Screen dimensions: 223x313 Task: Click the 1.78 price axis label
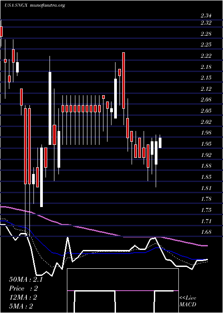pos(206,199)
